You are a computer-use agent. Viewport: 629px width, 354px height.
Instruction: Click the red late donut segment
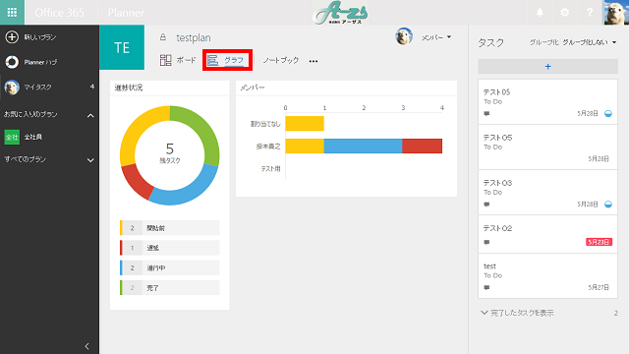[x=136, y=183]
